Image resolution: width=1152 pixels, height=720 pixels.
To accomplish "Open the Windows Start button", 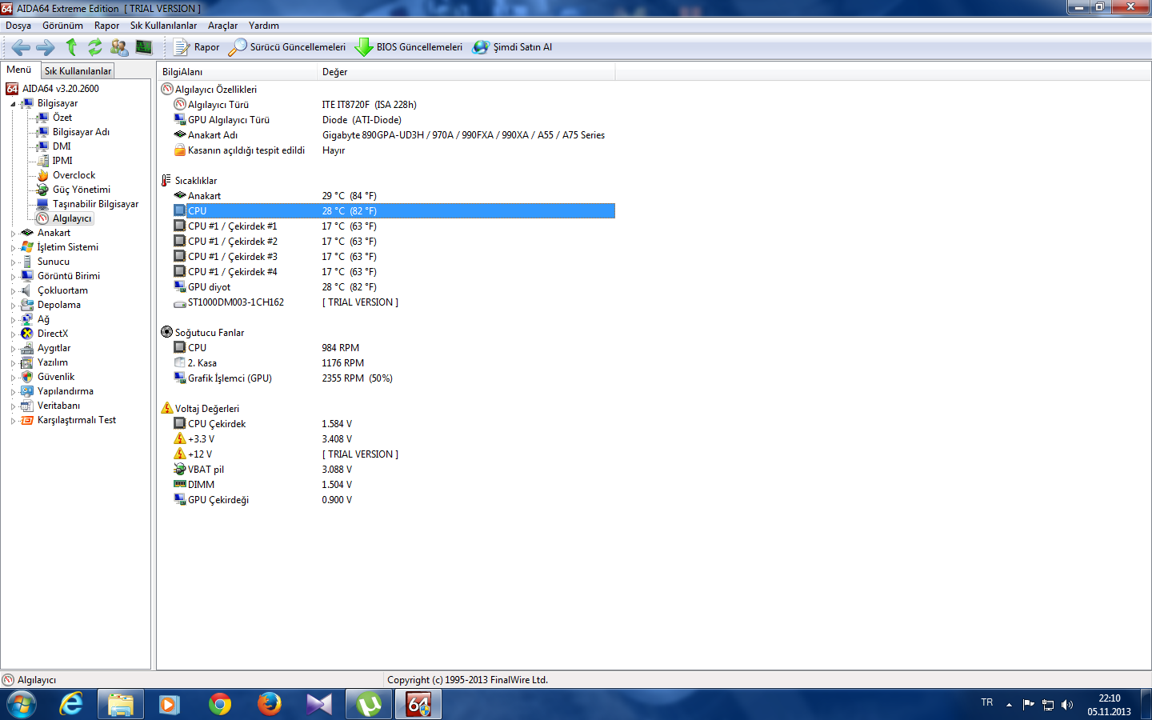I will tap(22, 705).
